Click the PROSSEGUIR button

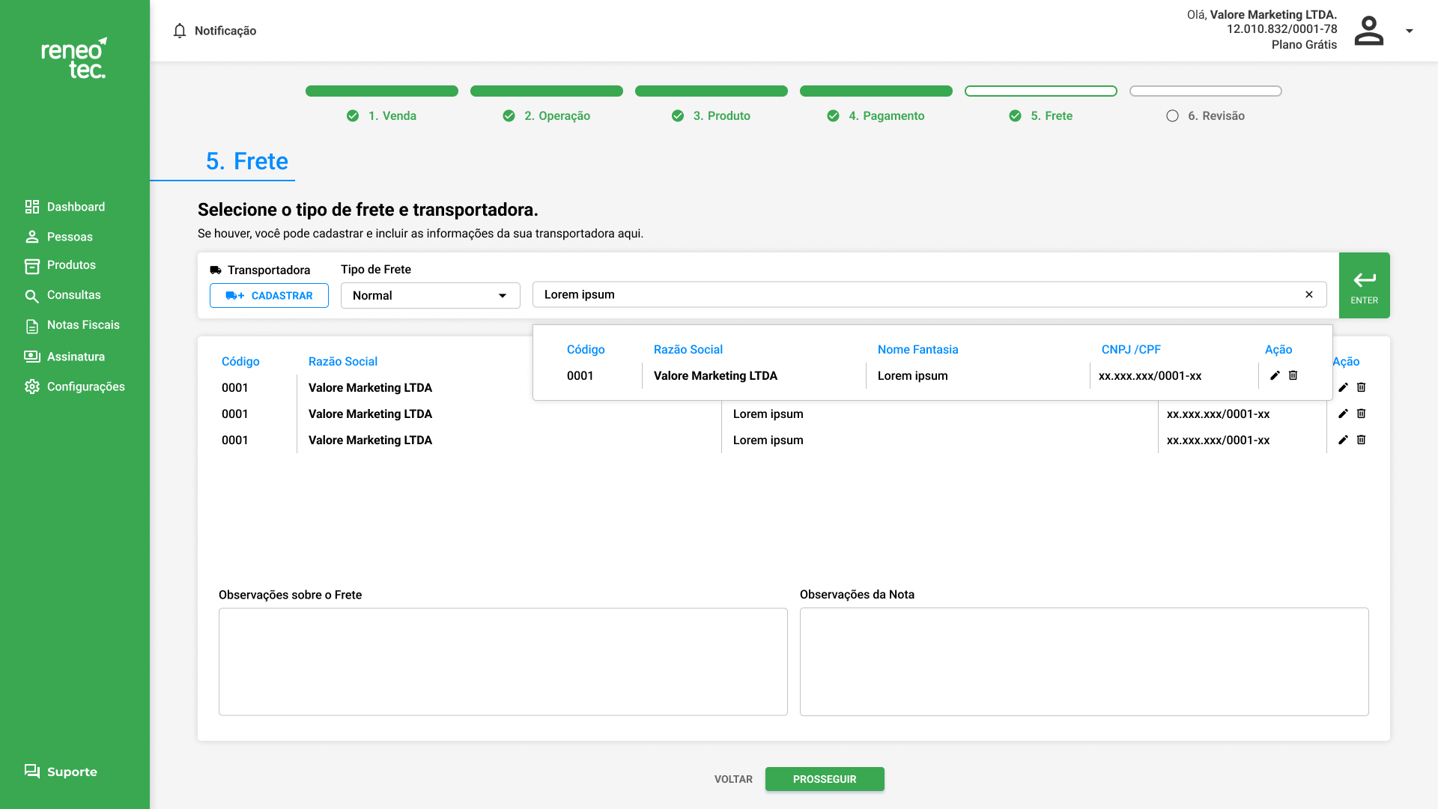(x=824, y=779)
